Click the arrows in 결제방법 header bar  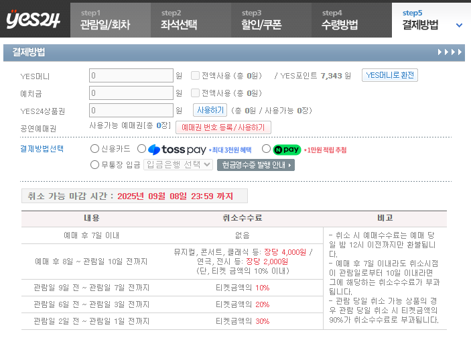[450, 52]
